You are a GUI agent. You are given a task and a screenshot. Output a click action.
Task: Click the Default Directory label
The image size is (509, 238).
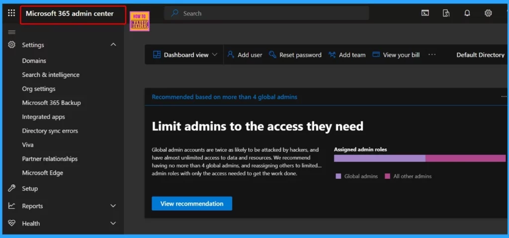(481, 55)
